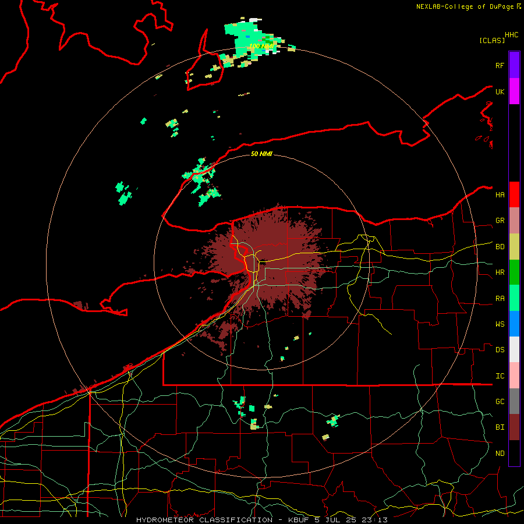This screenshot has width=524, height=524.
Task: Click the RF purple legend swatch
Action: [x=514, y=65]
